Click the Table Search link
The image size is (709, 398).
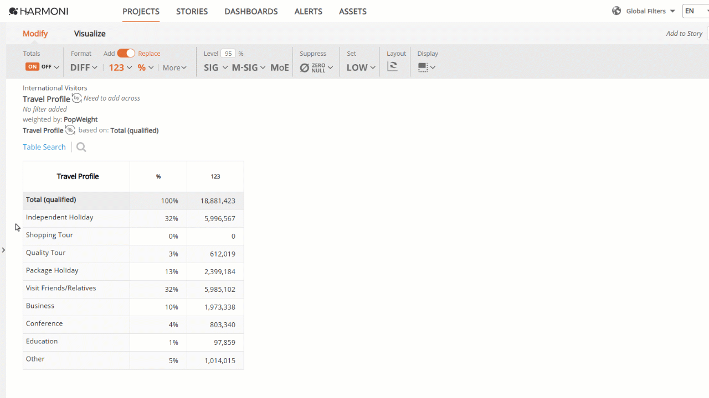pos(44,147)
